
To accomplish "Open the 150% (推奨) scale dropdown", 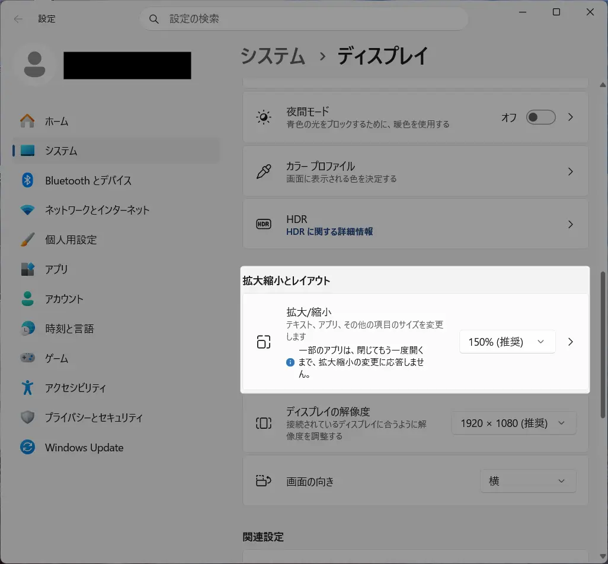I will click(507, 342).
